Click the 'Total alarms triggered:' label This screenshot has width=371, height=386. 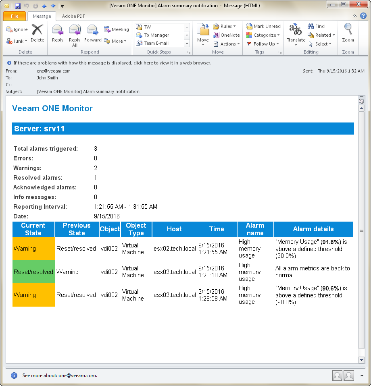click(x=46, y=149)
